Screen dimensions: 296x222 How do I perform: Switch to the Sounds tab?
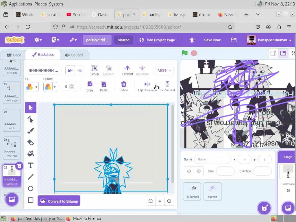[74, 55]
